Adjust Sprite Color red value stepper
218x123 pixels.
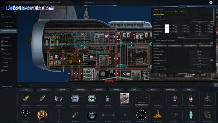coord(176,26)
